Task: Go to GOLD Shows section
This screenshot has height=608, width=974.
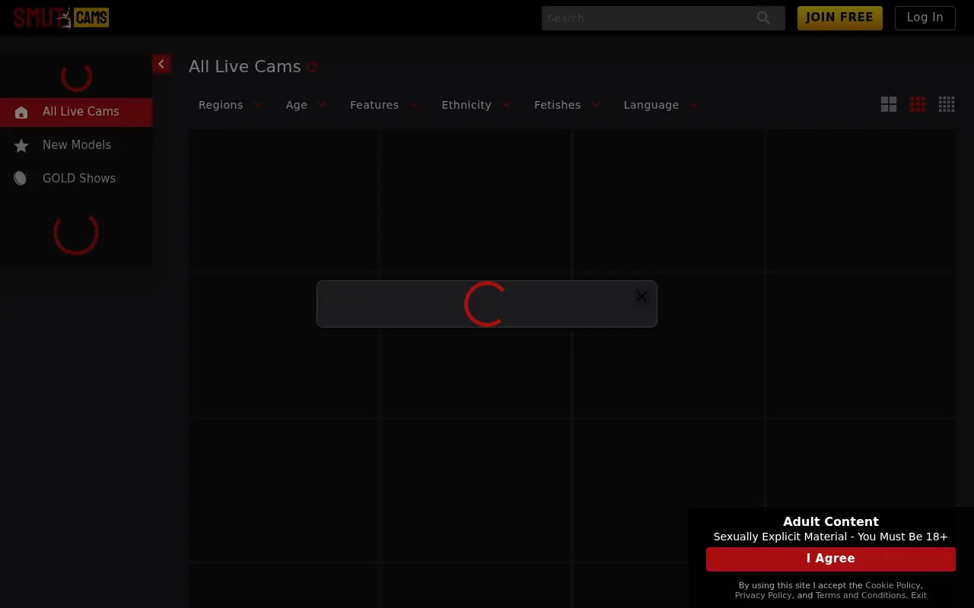Action: tap(76, 179)
